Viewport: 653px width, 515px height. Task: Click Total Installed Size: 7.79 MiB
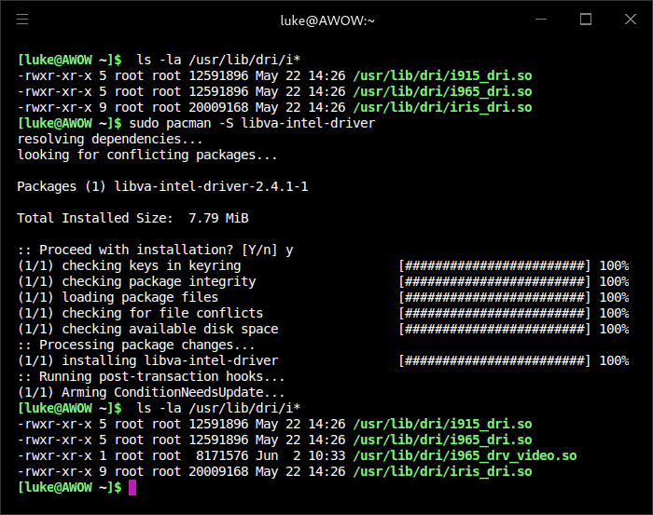coord(132,218)
